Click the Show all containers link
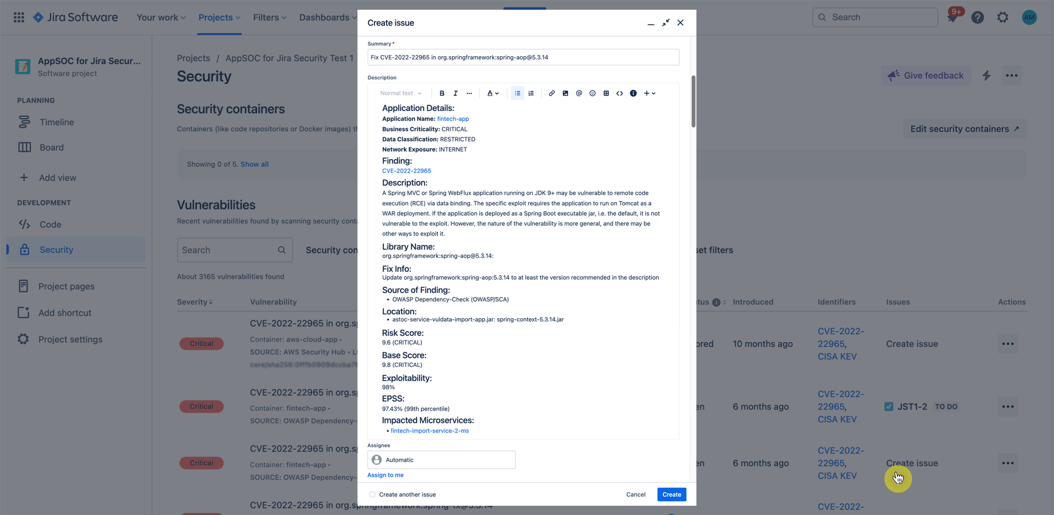 click(254, 164)
